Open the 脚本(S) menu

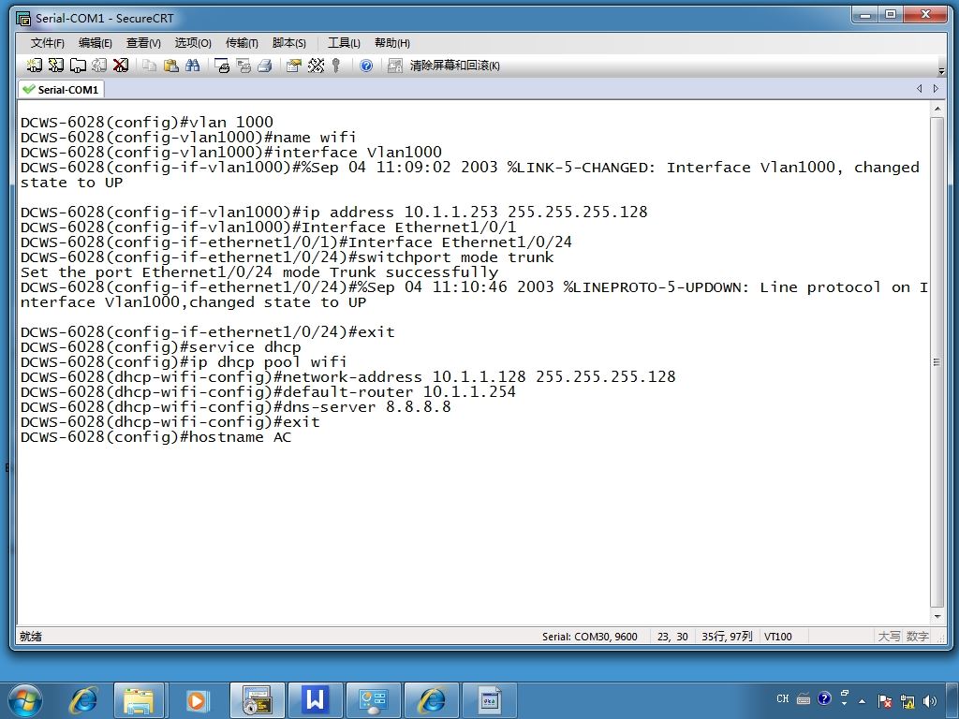pyautogui.click(x=288, y=43)
